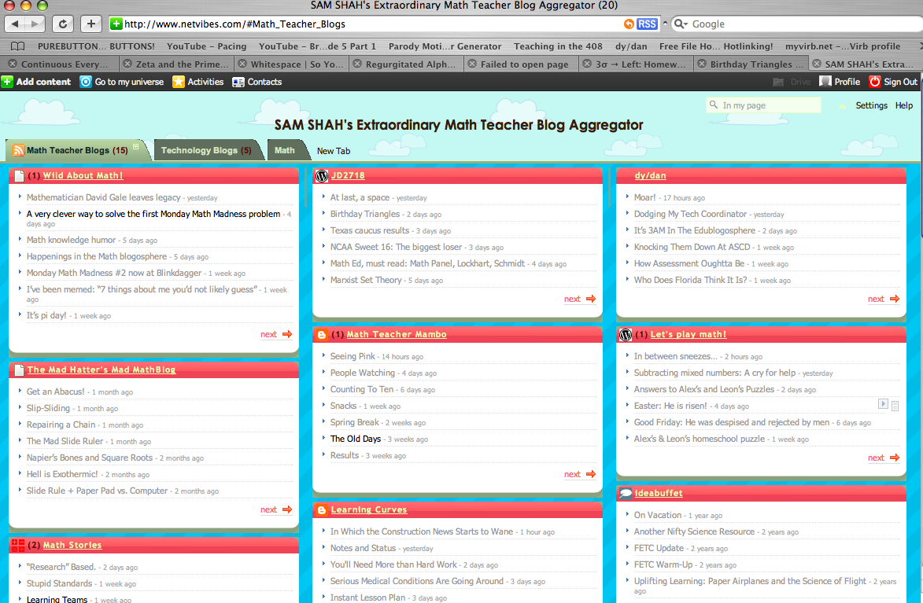Click the red Sign Out power icon
The image size is (923, 603).
pyautogui.click(x=874, y=82)
